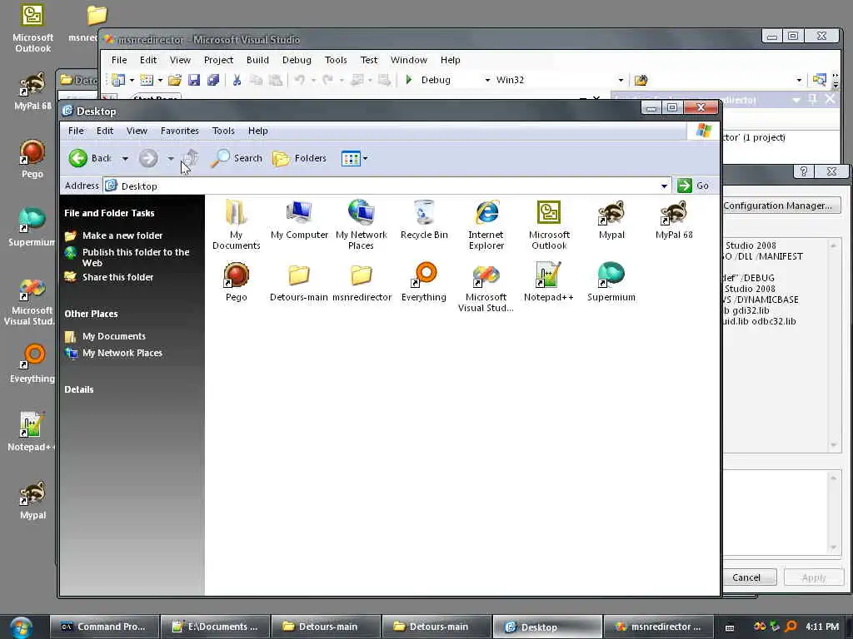Click Visual Studio Save All icon
The height and width of the screenshot is (639, 853).
(212, 80)
